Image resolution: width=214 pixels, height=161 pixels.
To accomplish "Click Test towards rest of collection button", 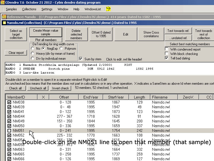I will (x=203, y=34).
